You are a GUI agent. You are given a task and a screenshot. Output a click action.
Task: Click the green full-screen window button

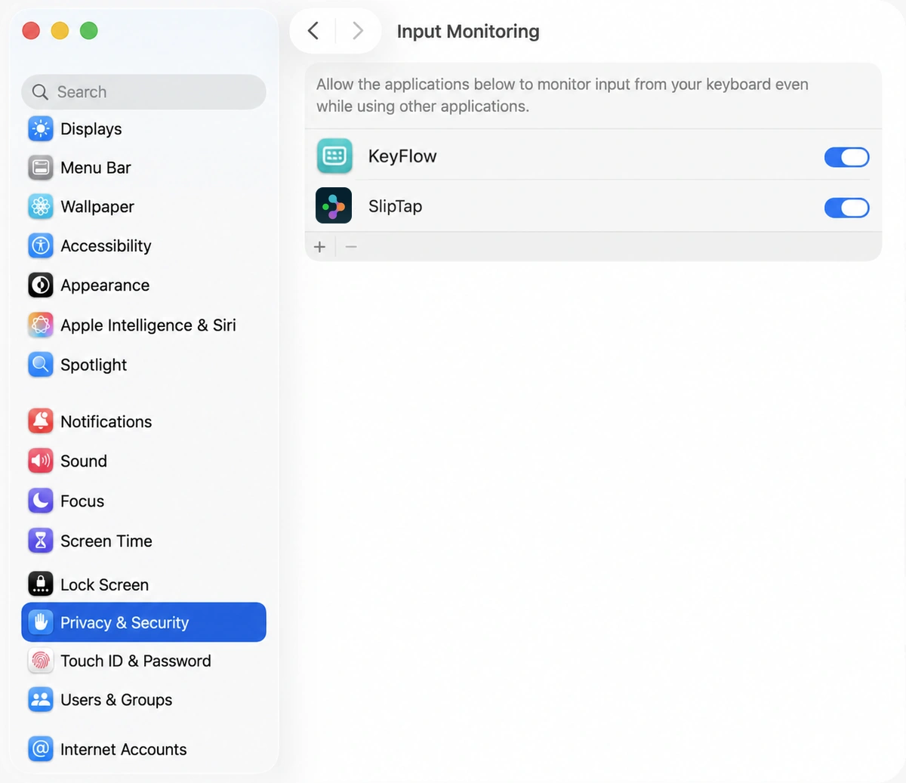click(89, 31)
